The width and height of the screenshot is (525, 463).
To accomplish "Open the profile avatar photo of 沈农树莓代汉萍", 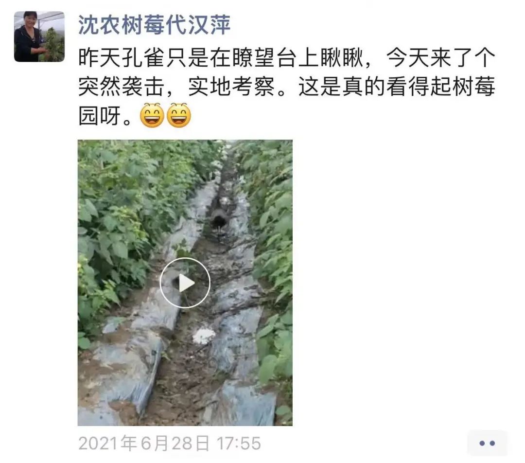I will click(39, 36).
